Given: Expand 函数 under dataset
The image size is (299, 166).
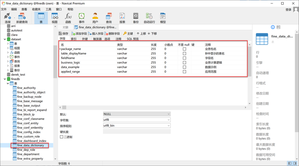Looking at the screenshot, I should coord(8,52).
